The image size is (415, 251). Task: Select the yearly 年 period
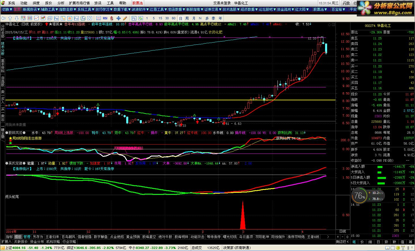point(220,18)
